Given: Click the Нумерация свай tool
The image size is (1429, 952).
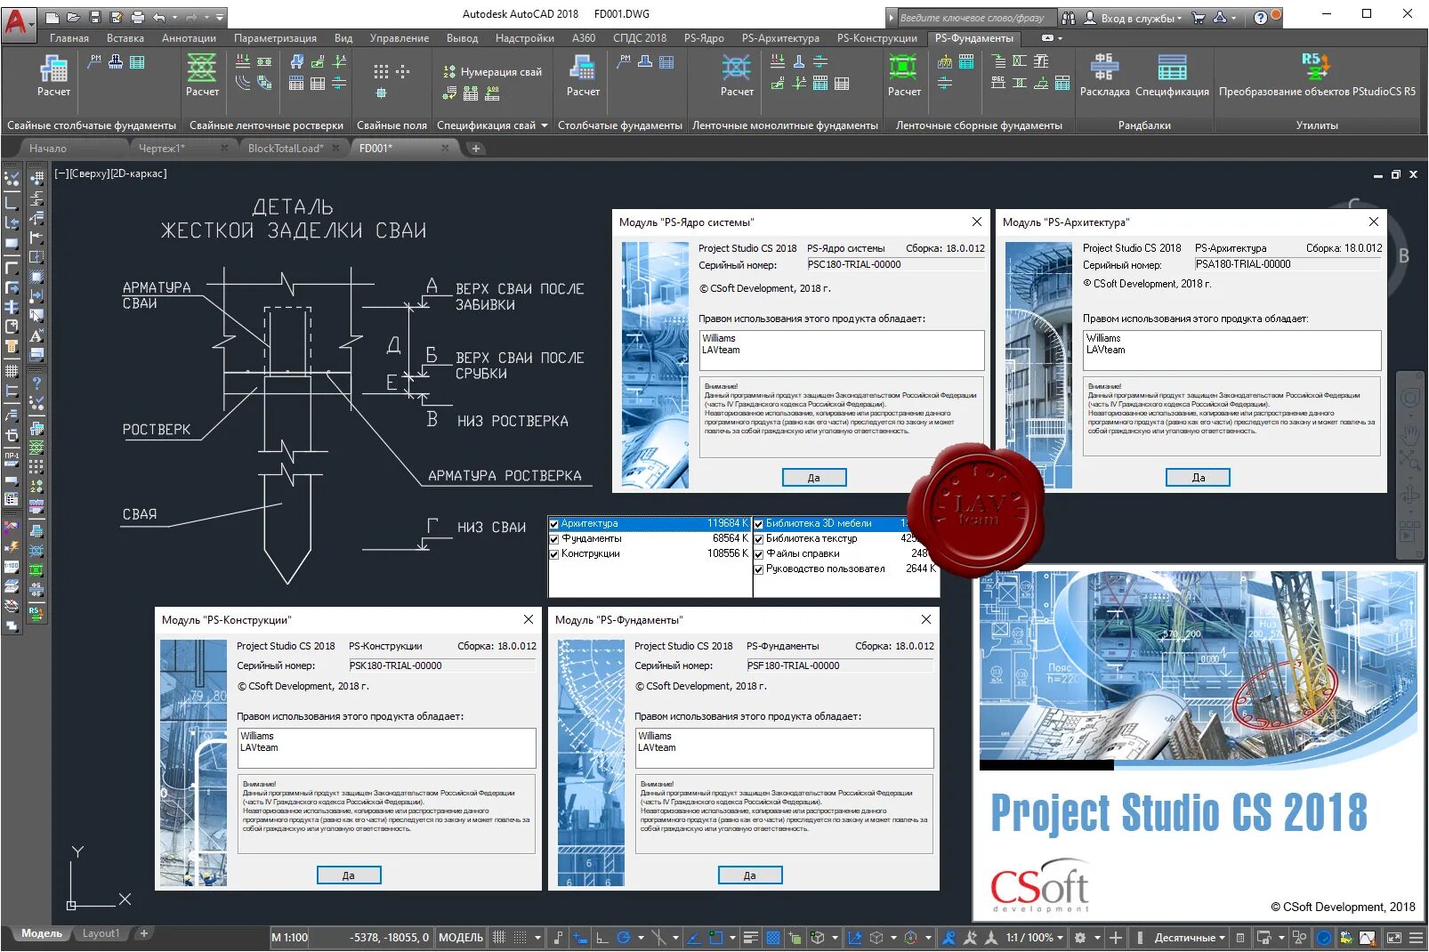Looking at the screenshot, I should pyautogui.click(x=492, y=72).
